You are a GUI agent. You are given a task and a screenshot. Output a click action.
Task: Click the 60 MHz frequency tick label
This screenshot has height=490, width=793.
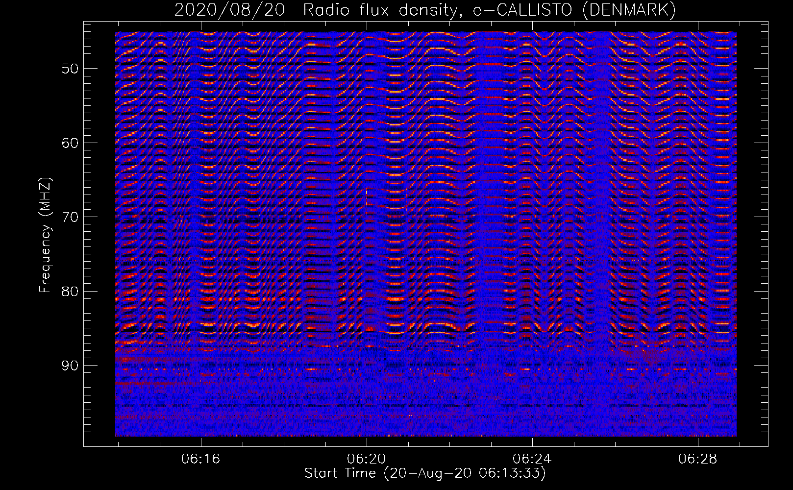pyautogui.click(x=70, y=143)
